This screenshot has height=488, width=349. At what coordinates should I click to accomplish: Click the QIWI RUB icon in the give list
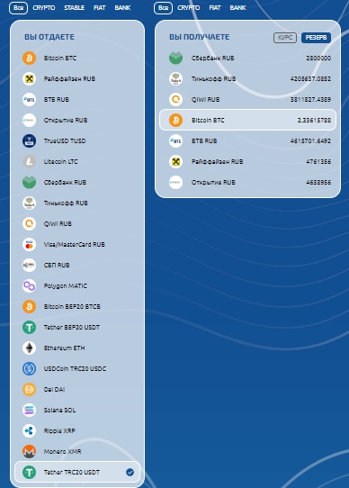pos(30,224)
